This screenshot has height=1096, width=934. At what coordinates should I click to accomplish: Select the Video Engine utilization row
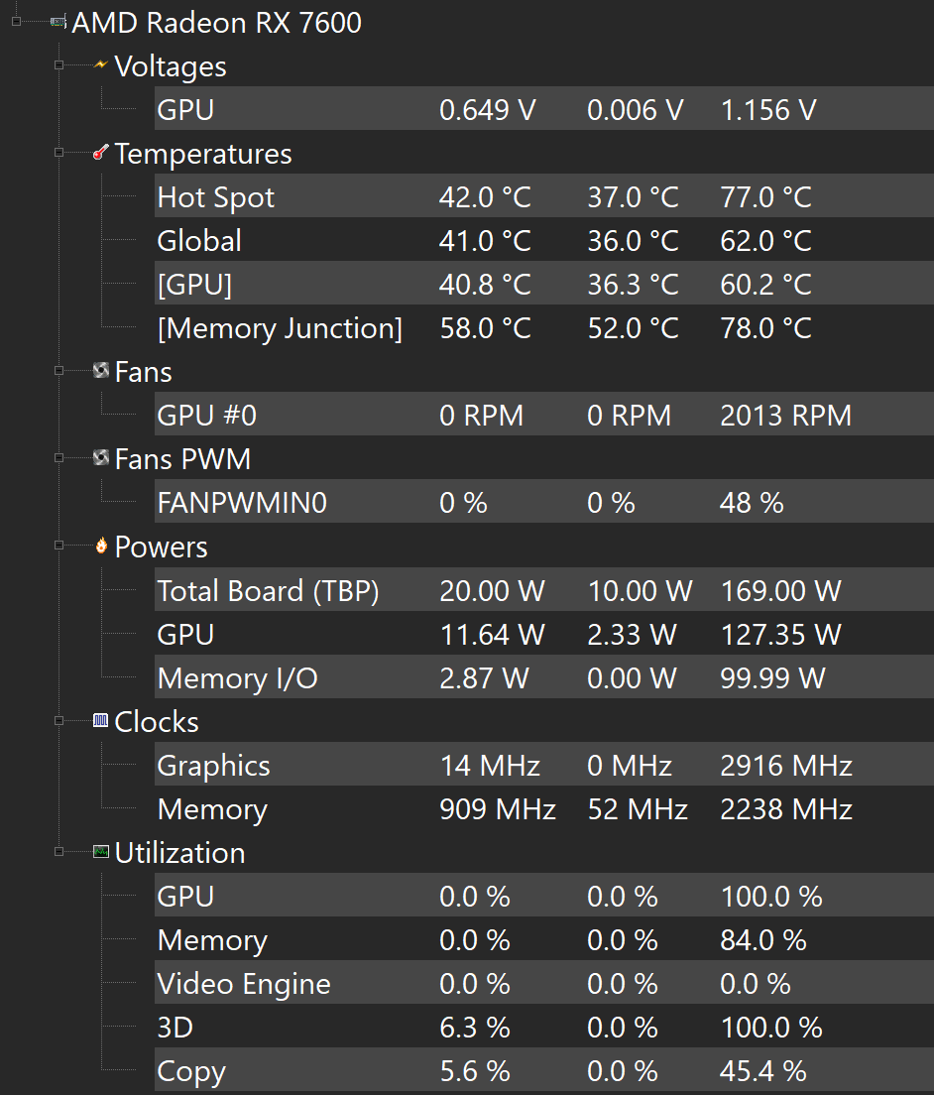(x=244, y=984)
